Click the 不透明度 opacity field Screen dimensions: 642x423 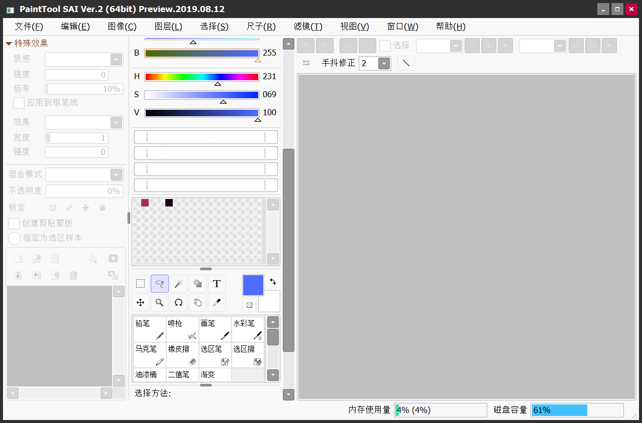click(x=84, y=191)
